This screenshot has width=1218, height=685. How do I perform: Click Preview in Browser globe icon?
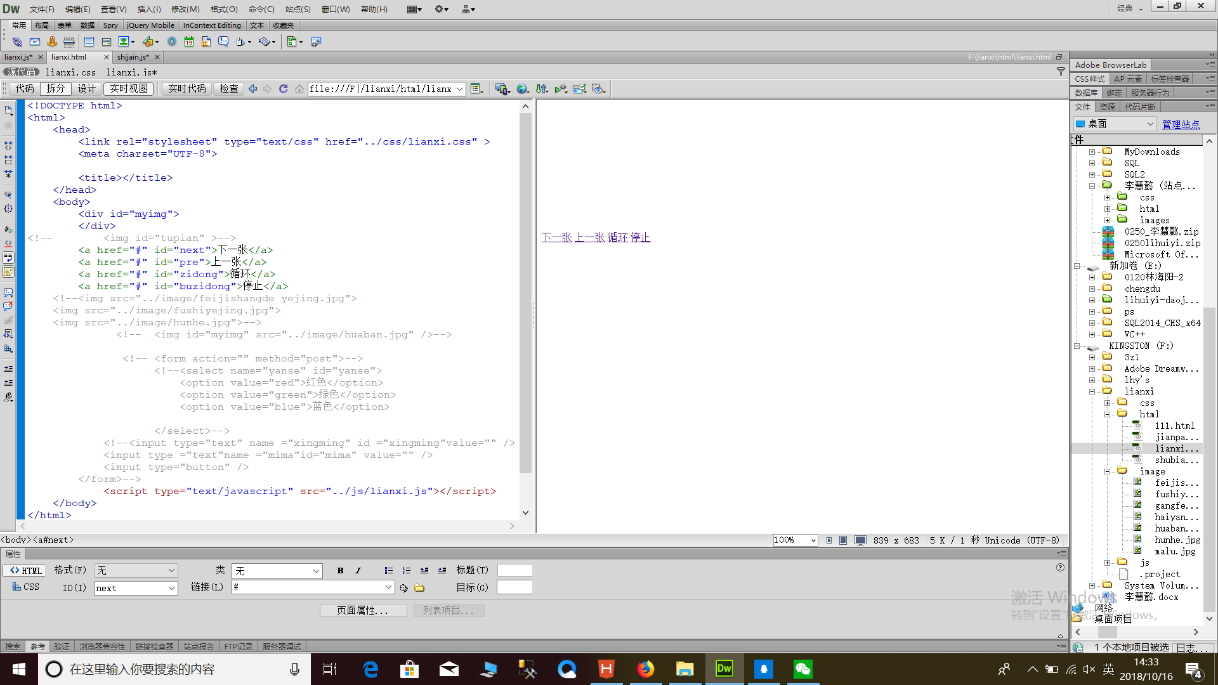[x=523, y=89]
